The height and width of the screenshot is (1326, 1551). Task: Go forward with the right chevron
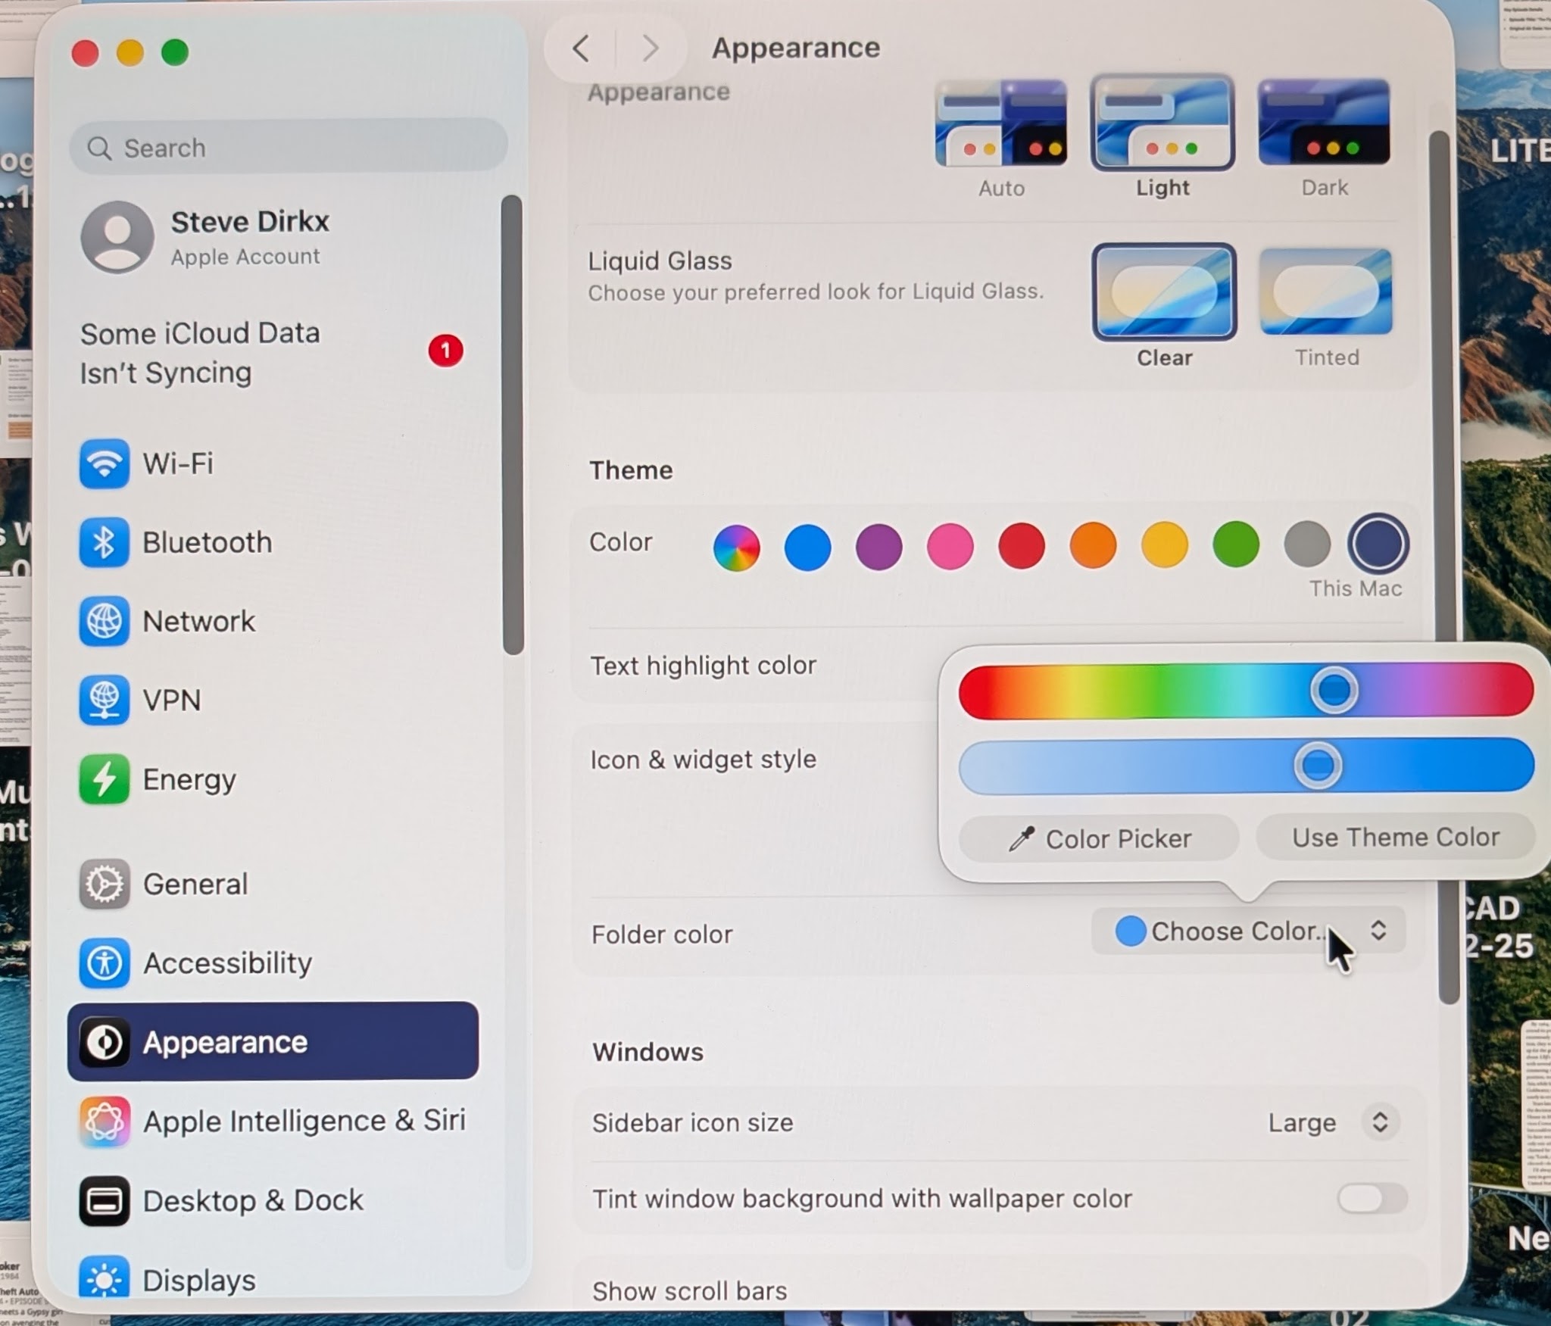click(650, 48)
